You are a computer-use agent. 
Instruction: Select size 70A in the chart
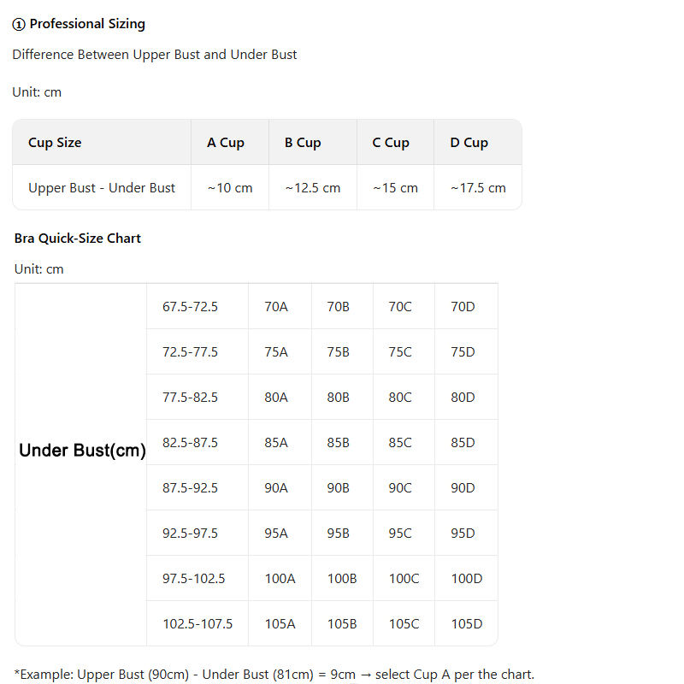pos(276,306)
